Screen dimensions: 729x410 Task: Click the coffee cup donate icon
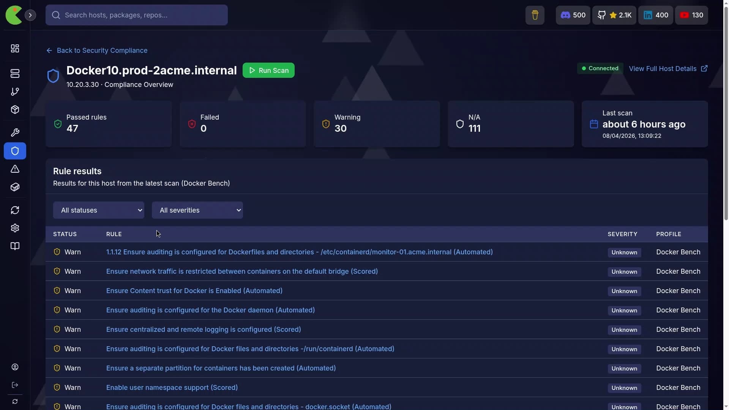coord(535,15)
